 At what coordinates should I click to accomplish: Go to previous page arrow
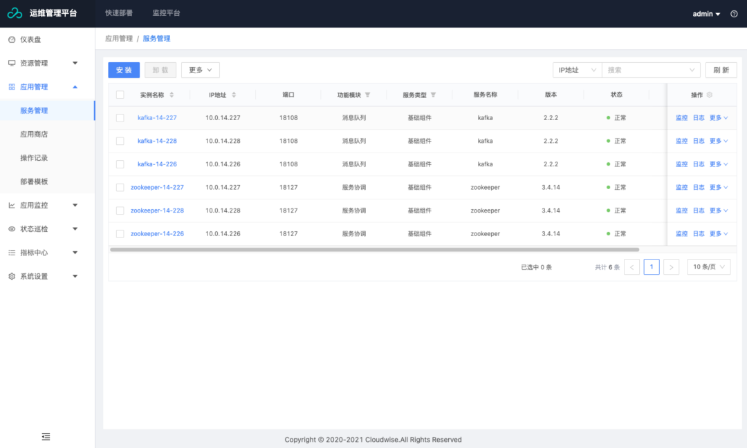click(x=631, y=267)
